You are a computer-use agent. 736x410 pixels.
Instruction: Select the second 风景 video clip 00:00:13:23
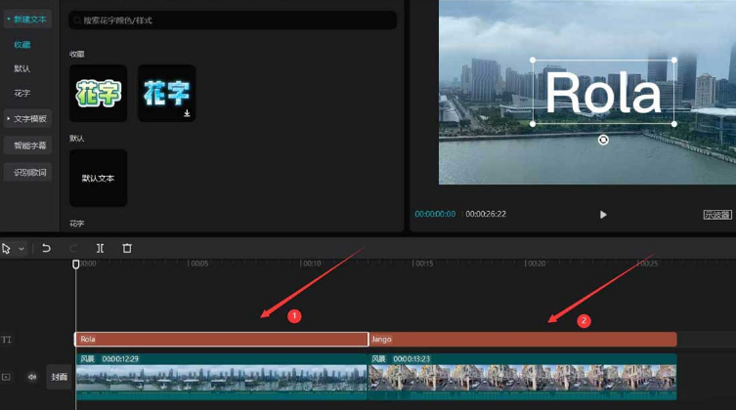[522, 377]
